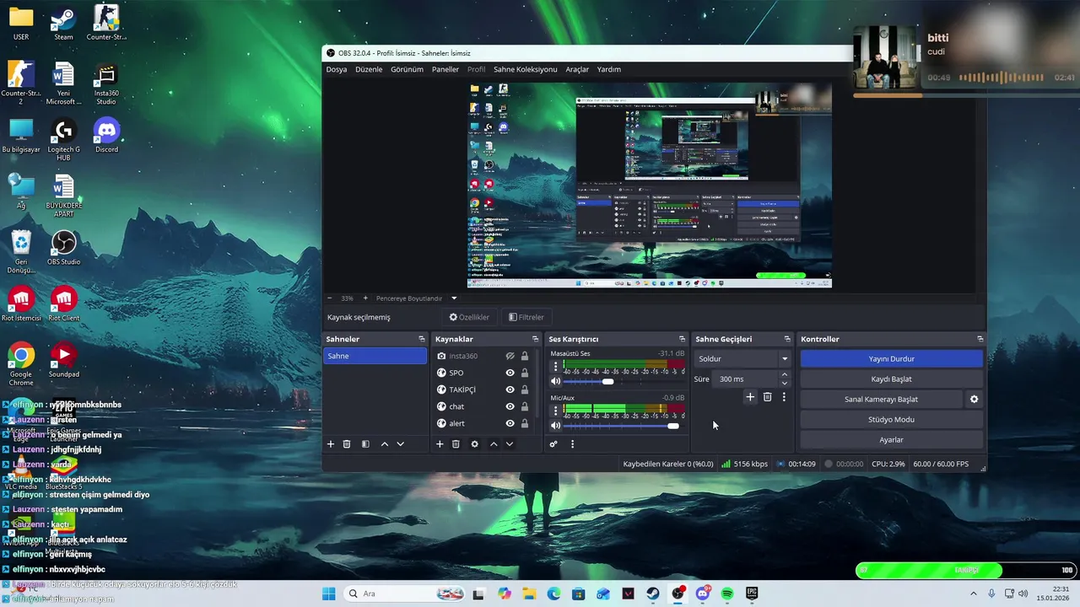Open OBS Studio desktop shortcut
Viewport: 1080px width, 607px height.
(x=64, y=248)
